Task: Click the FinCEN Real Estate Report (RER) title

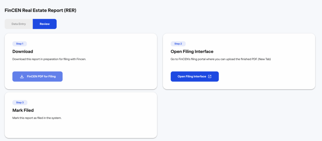Action: (40, 10)
